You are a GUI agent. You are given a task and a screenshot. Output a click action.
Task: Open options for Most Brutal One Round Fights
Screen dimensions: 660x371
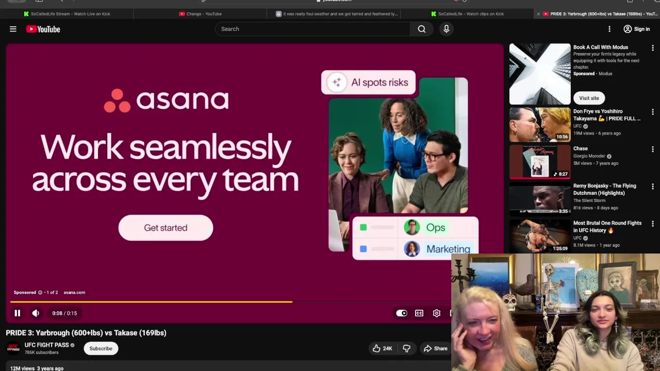click(653, 224)
